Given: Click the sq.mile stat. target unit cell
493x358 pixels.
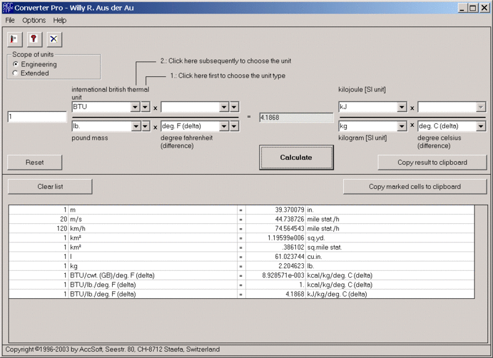Looking at the screenshot, I should coord(390,247).
